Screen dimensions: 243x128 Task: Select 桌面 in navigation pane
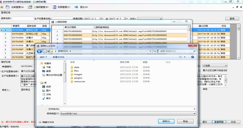[48, 71]
